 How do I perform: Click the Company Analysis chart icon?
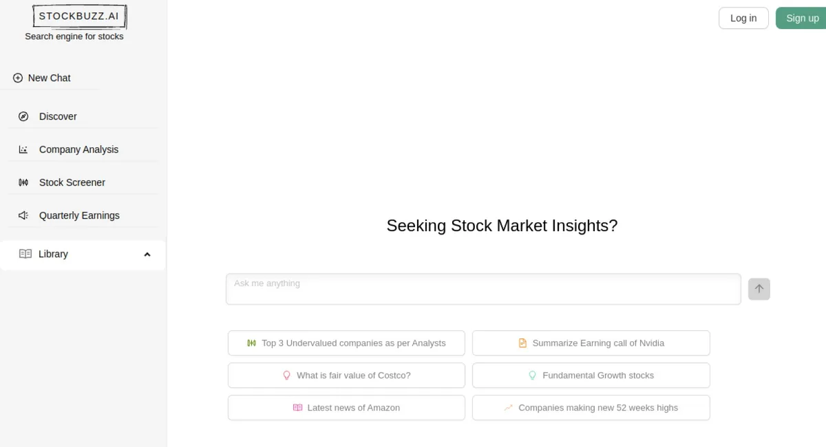(x=23, y=150)
